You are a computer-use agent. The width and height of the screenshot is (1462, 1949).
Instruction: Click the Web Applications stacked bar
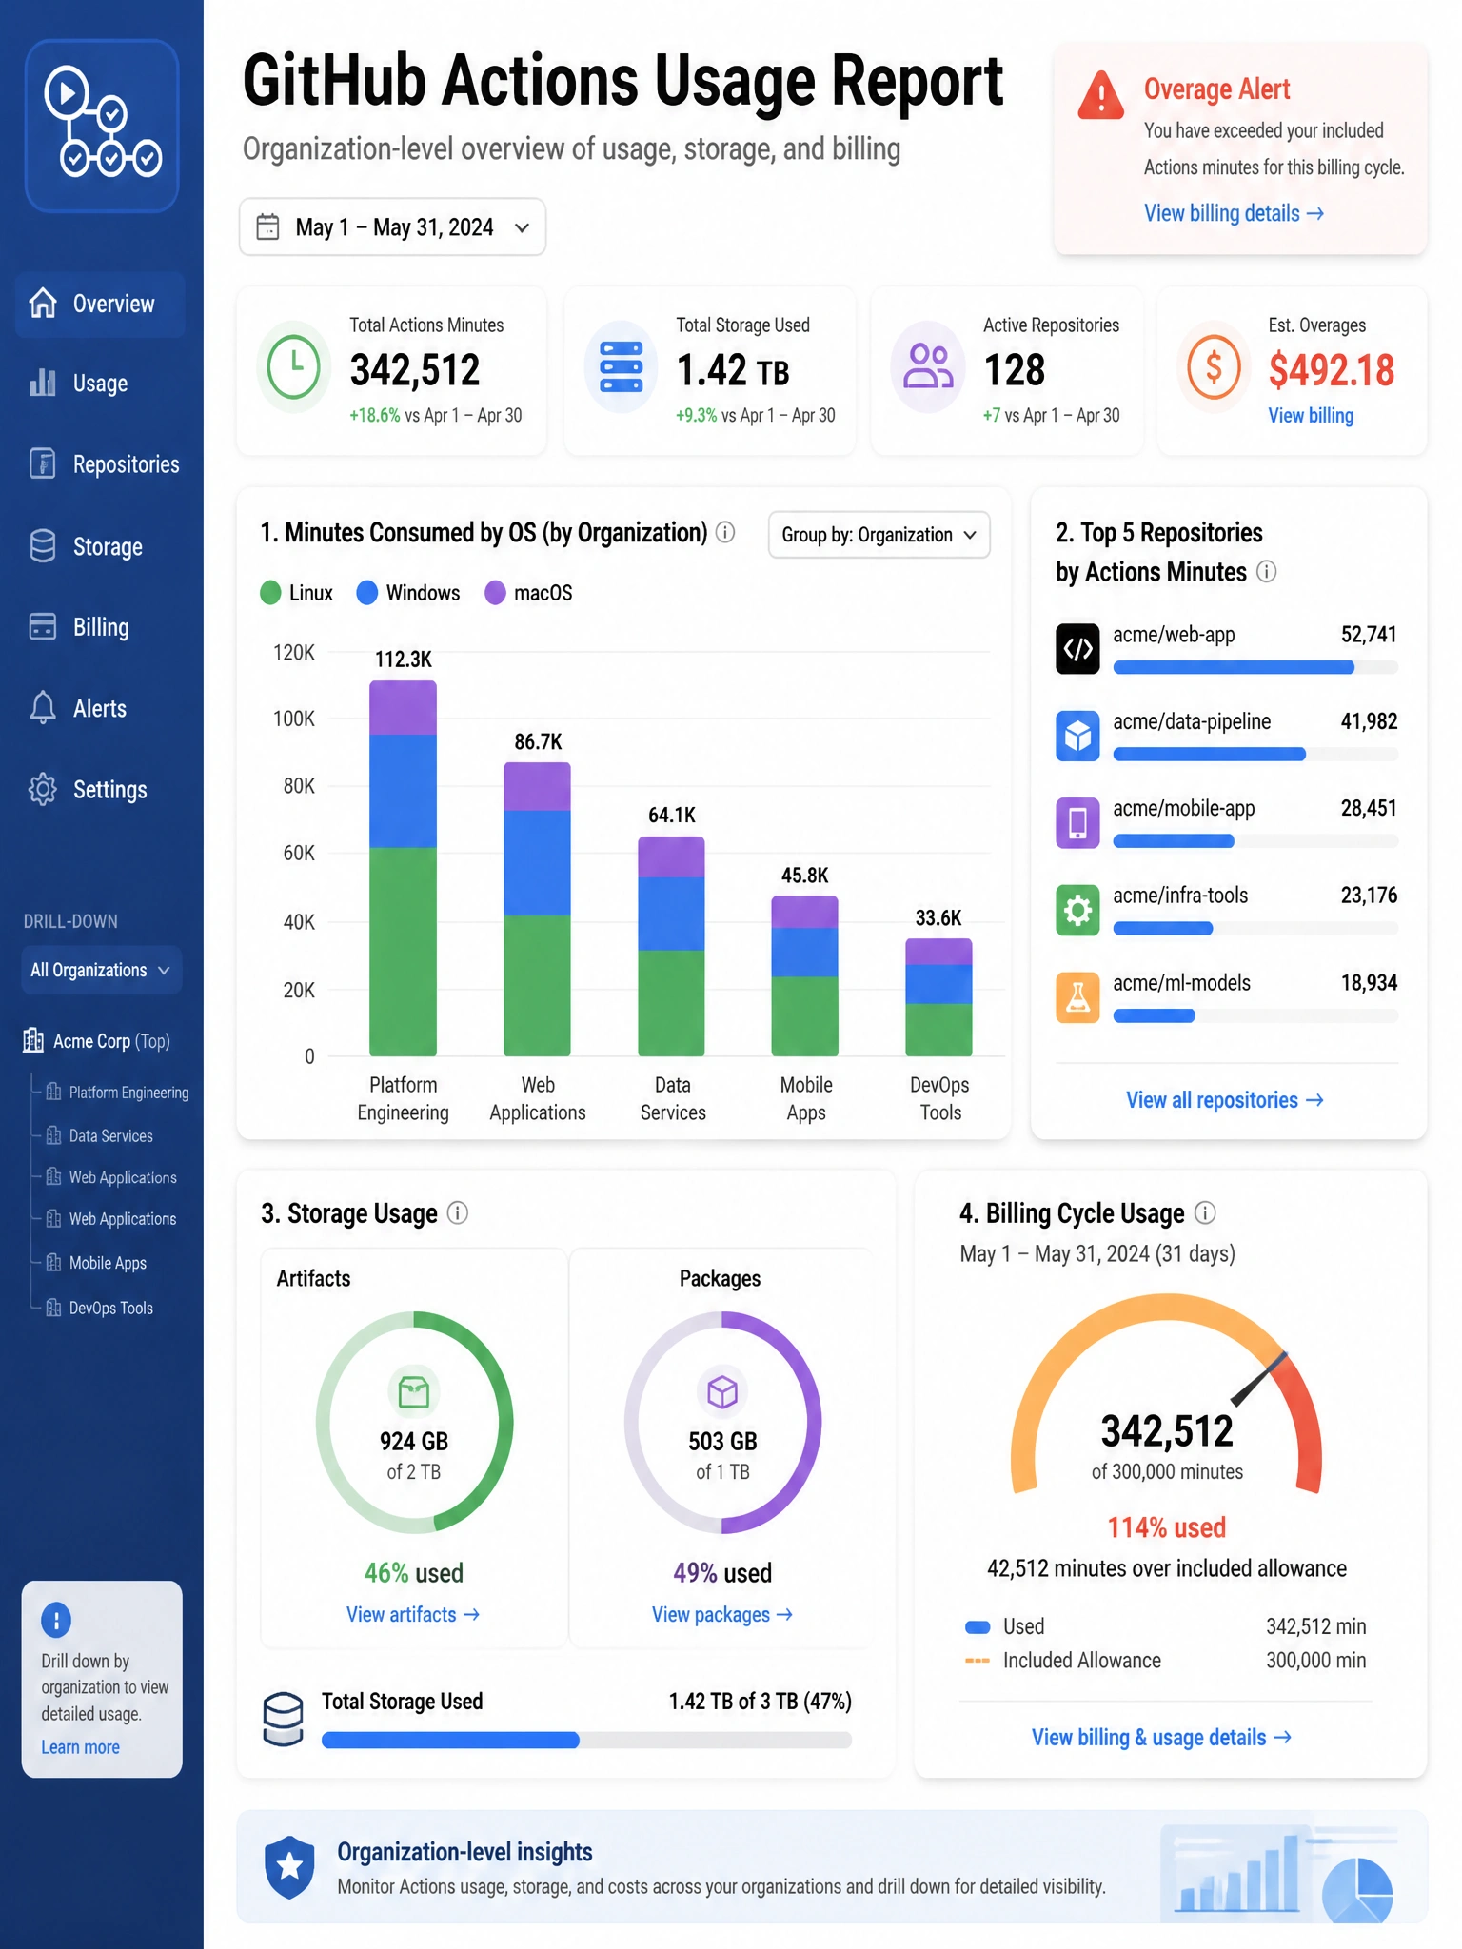[x=538, y=909]
